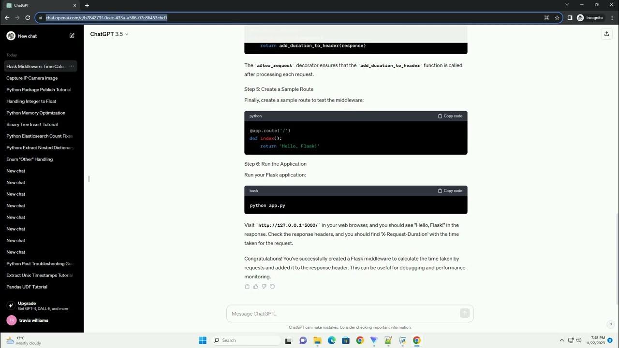Copy the response using clipboard icon

pos(247,287)
